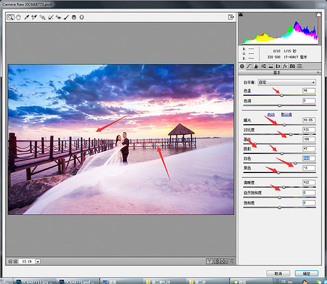
Task: Select the Hand tool
Action: (x=18, y=17)
